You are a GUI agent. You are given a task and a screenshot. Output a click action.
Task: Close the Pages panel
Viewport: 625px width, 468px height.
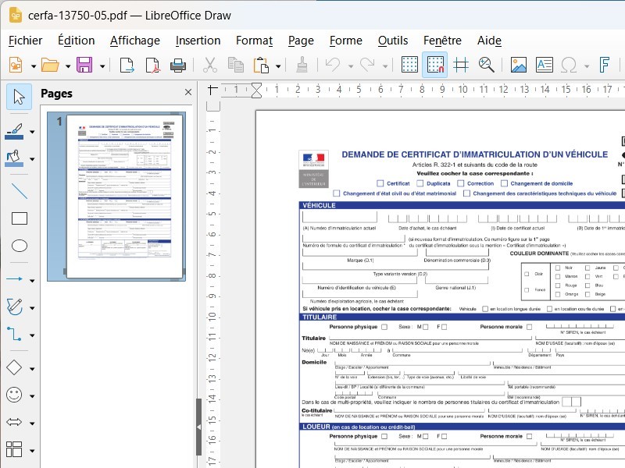(x=187, y=93)
